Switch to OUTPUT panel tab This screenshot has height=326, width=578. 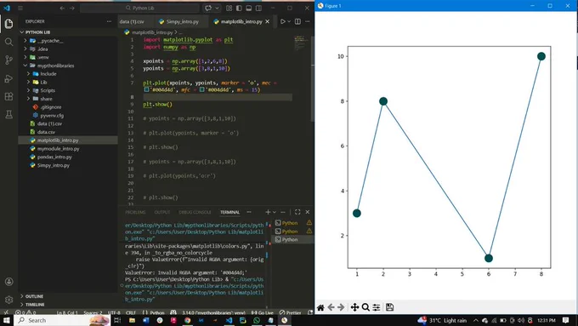click(x=161, y=212)
